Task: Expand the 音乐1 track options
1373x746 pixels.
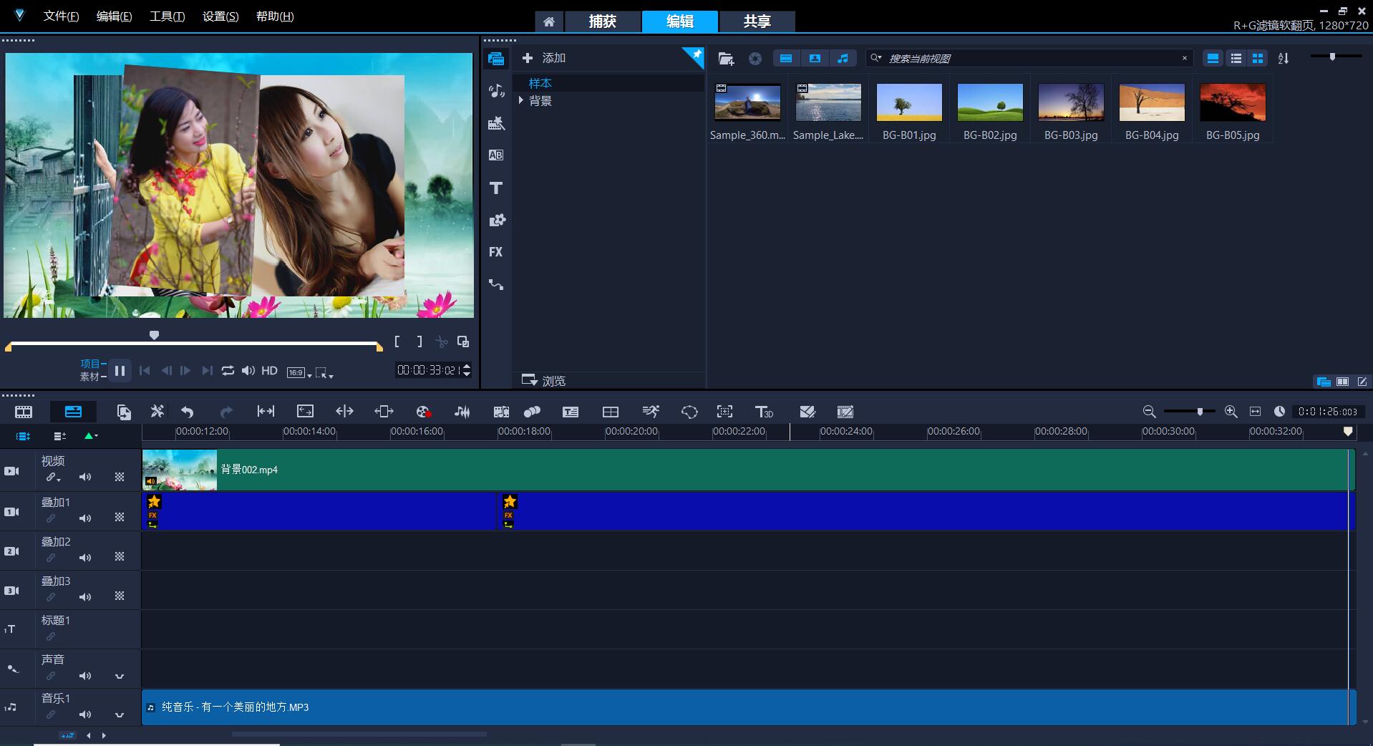Action: (120, 714)
